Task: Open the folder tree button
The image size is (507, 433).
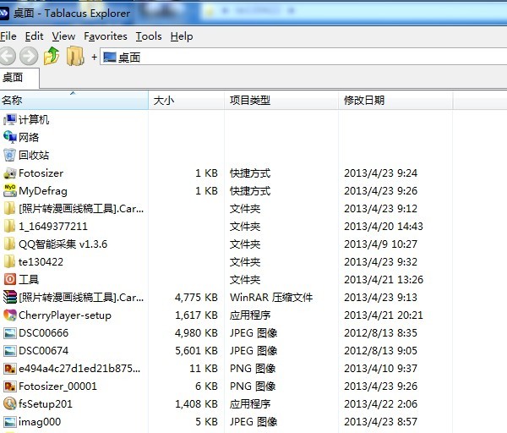Action: 75,56
